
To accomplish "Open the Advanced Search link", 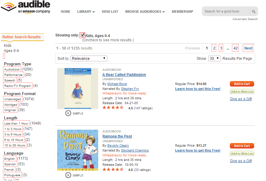I will point(245,19).
